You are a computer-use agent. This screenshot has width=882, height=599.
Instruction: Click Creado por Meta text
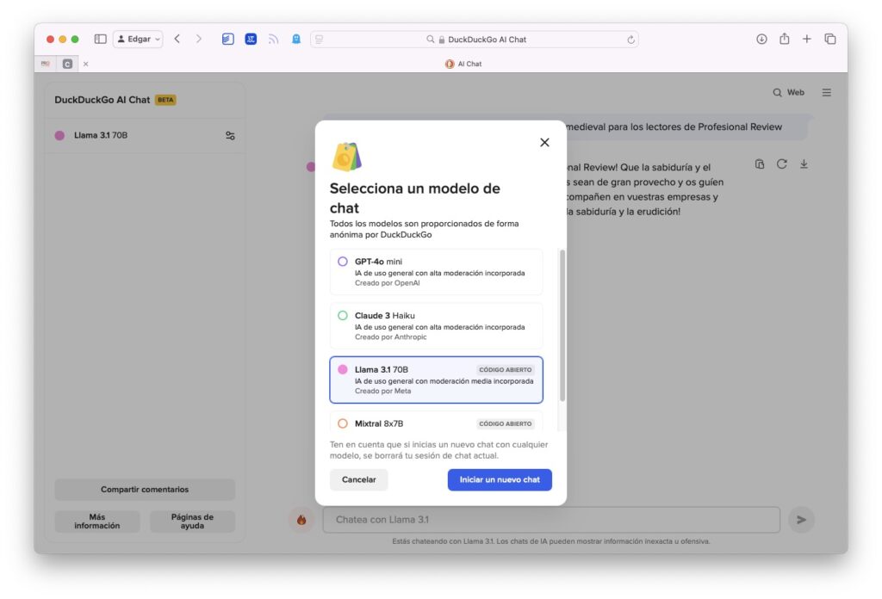(382, 391)
